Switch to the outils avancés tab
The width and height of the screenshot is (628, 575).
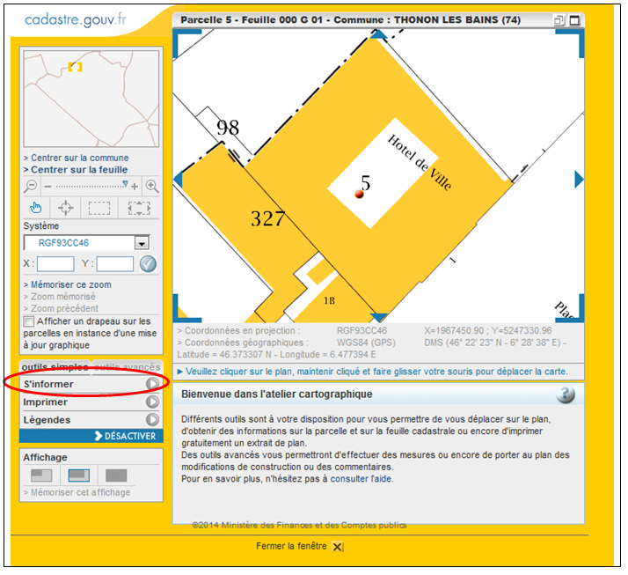128,366
